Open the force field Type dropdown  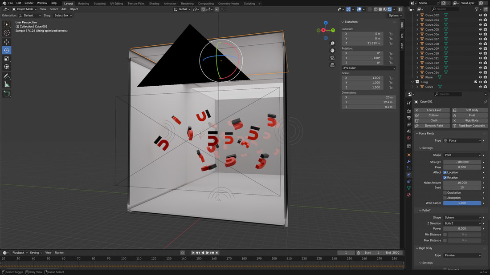pos(462,141)
